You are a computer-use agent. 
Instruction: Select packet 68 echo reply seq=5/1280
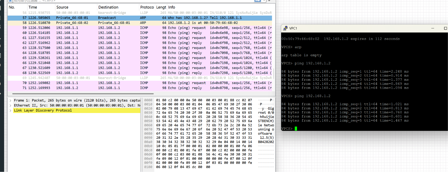(x=140, y=73)
